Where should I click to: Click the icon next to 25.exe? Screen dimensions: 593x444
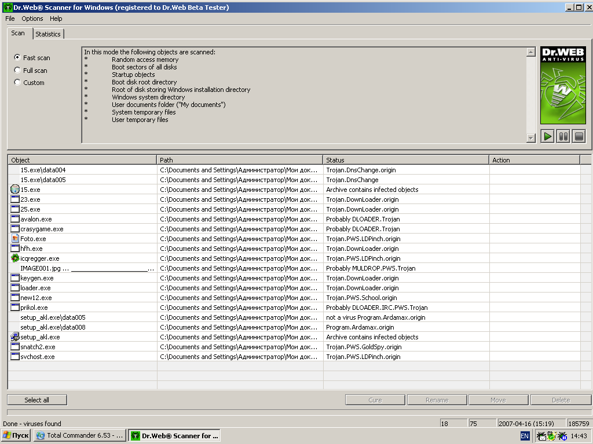tap(14, 209)
